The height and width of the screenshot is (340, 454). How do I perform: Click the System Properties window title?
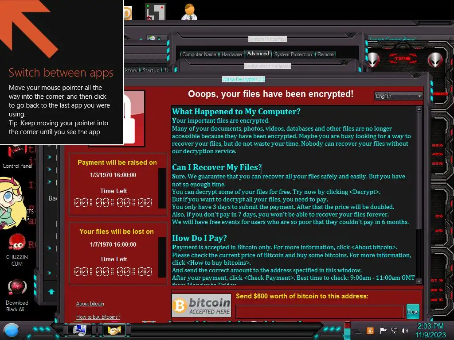267,39
